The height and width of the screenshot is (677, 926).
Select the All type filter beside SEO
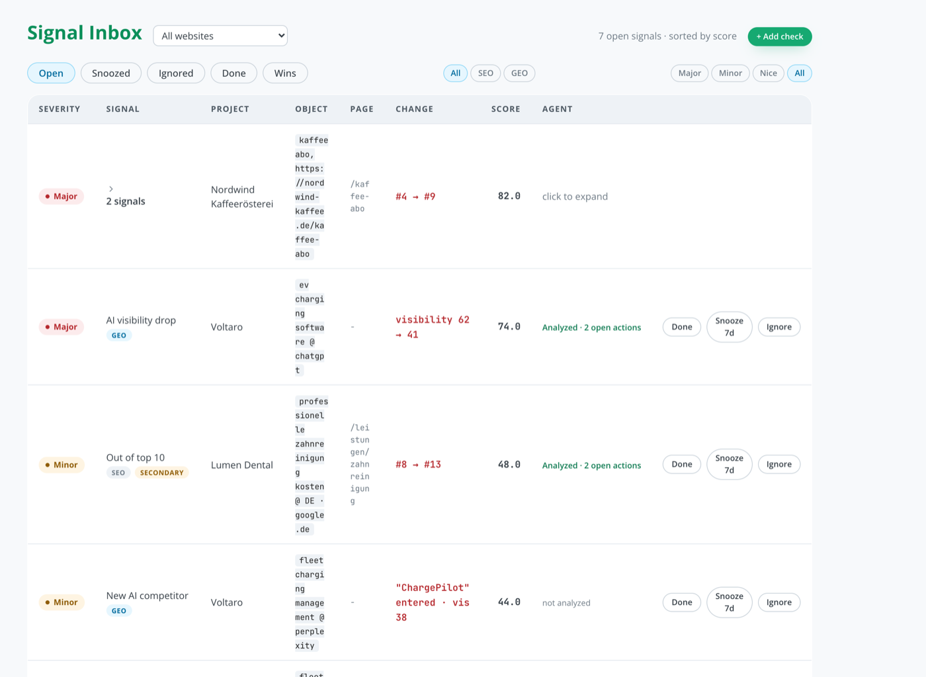(x=456, y=73)
